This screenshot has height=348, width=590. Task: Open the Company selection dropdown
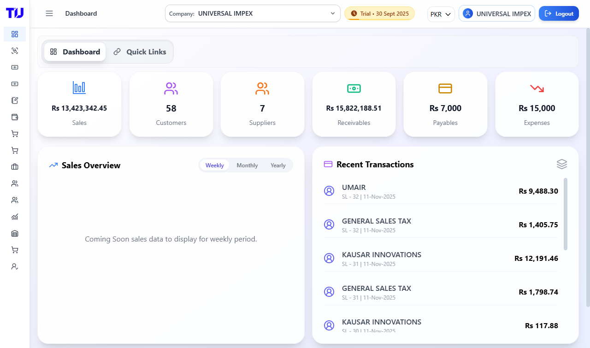click(x=253, y=13)
